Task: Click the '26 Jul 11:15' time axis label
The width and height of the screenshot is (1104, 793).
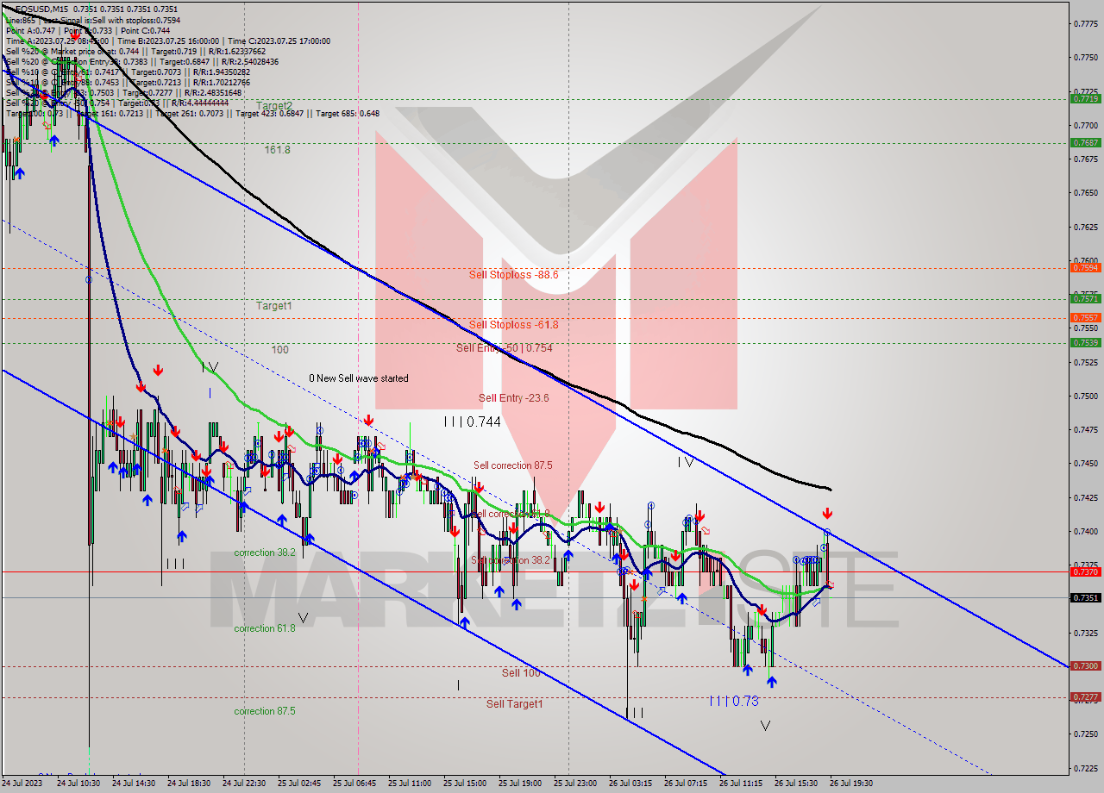Action: (x=741, y=784)
